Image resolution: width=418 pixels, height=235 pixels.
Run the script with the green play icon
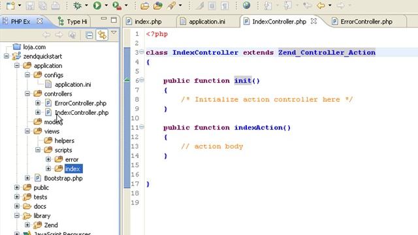(x=97, y=5)
